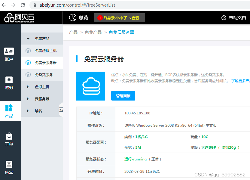Click the IP address 103.45.185.188
Screen dimensions: 250x180
coord(137,113)
